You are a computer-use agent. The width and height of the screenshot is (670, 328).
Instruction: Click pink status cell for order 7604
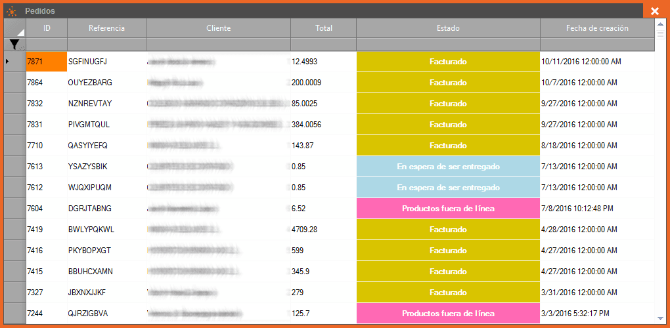coord(448,209)
